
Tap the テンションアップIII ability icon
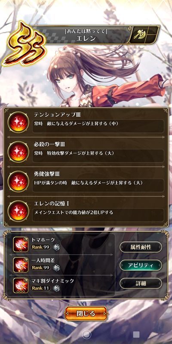point(18,123)
